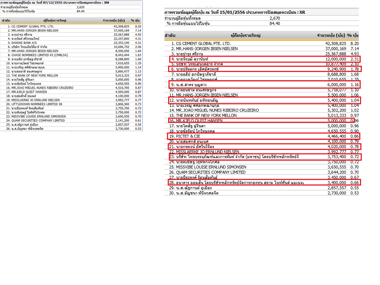This screenshot has height=285, width=380.
Task: Select the 4,020,000 shares cell
Action: [337, 147]
